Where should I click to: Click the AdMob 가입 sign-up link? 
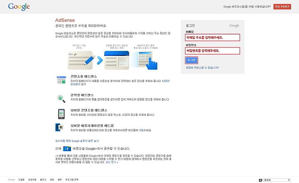click(141, 130)
